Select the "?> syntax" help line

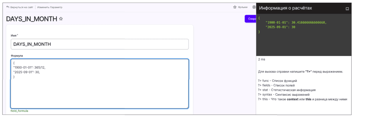click(x=284, y=95)
